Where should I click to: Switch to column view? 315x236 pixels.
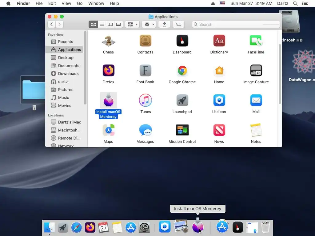pos(110,24)
